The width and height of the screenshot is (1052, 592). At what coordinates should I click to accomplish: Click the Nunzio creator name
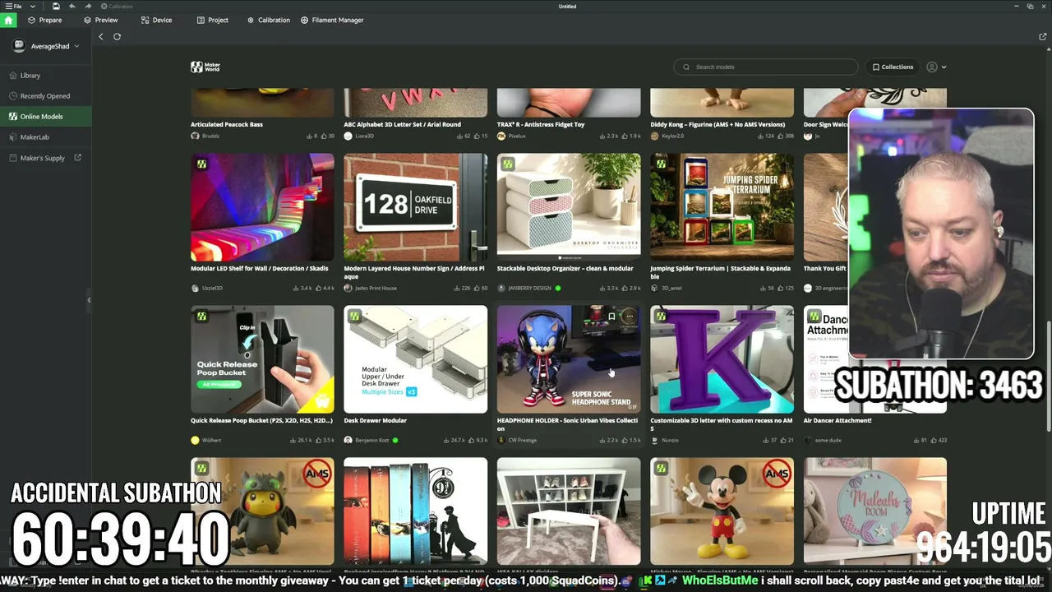point(670,440)
